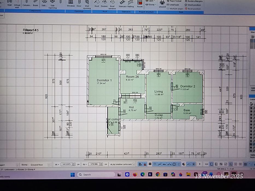Choose the Railing tool

click(130, 4)
